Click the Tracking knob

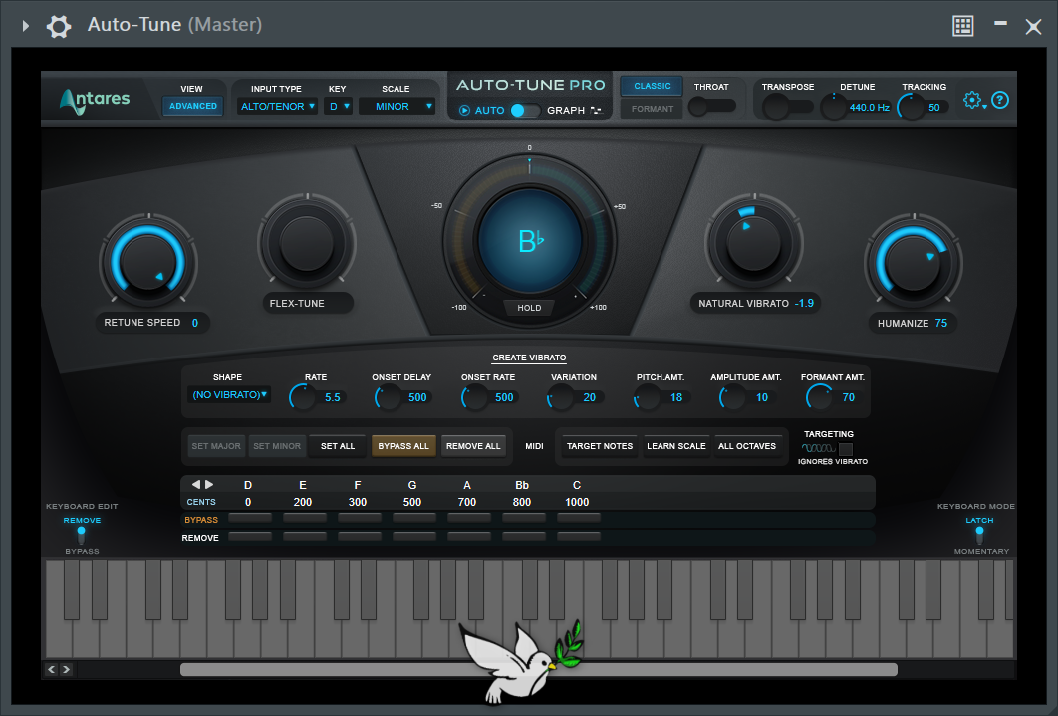(911, 107)
